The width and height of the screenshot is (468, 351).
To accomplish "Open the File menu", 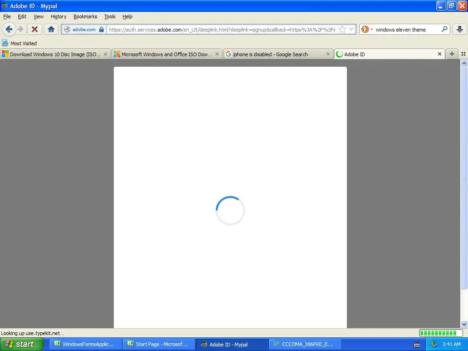I will coord(7,16).
